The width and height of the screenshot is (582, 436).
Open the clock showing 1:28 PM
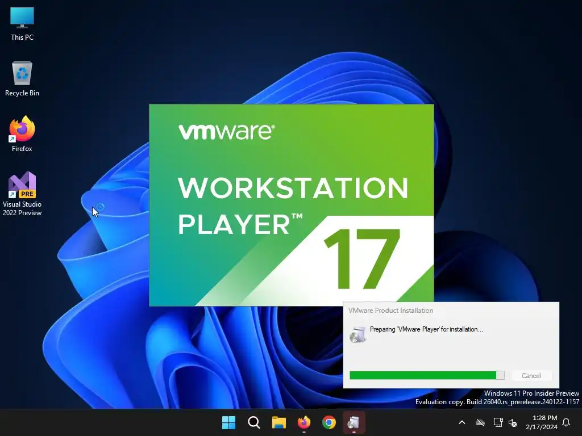(x=542, y=422)
